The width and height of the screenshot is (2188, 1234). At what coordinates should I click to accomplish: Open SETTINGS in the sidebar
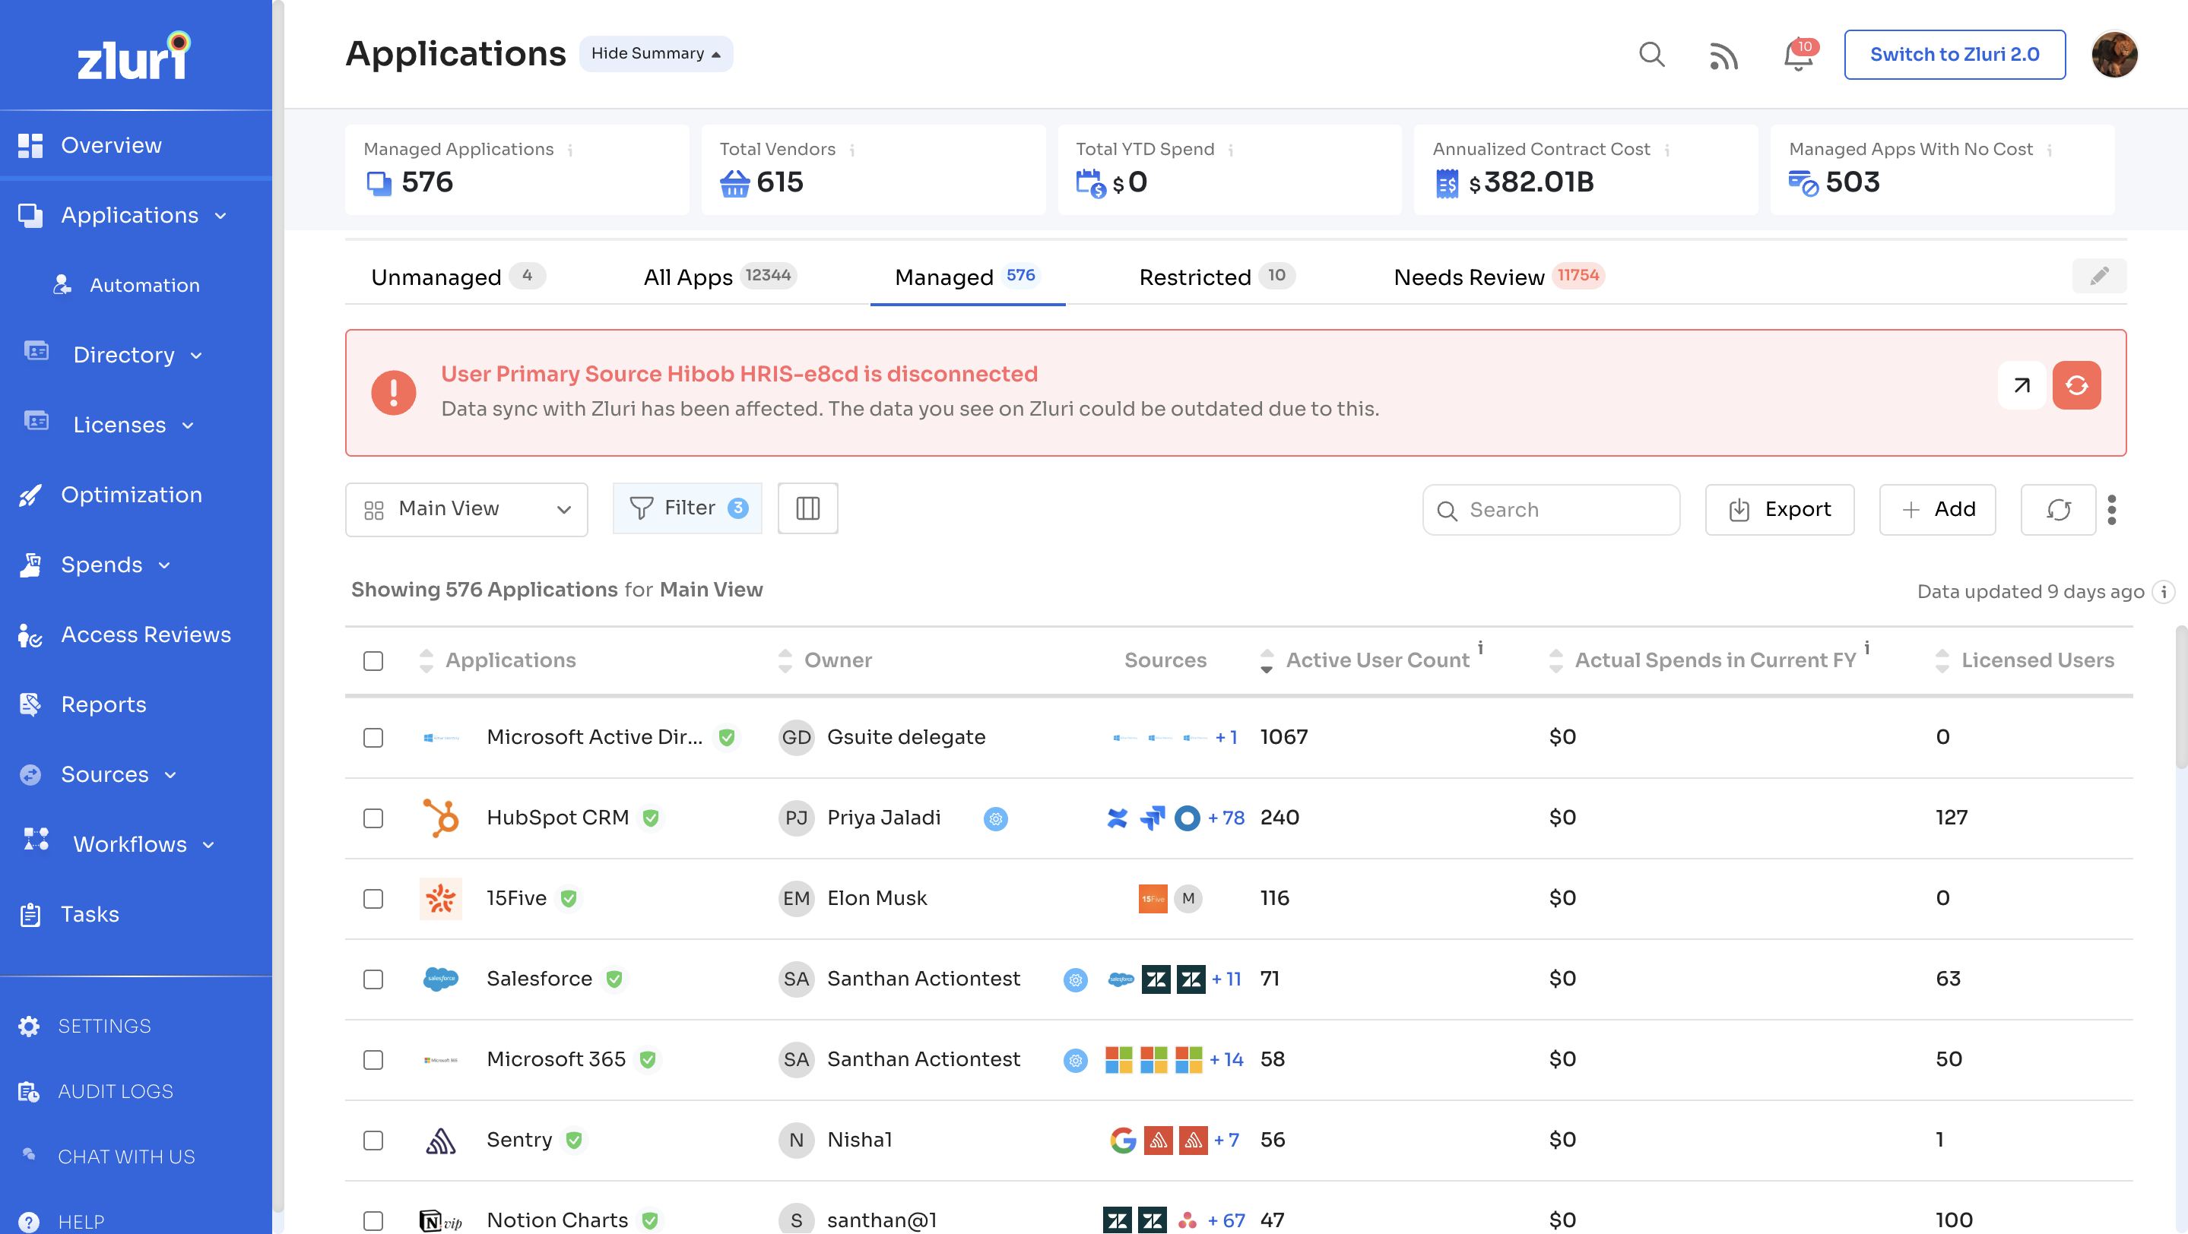pyautogui.click(x=103, y=1026)
